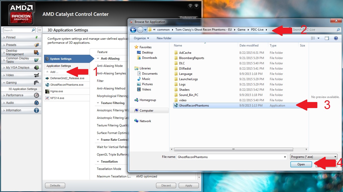Collapse the Catalyst sidebar with double chevron
Image resolution: width=343 pixels, height=192 pixels.
(40, 30)
